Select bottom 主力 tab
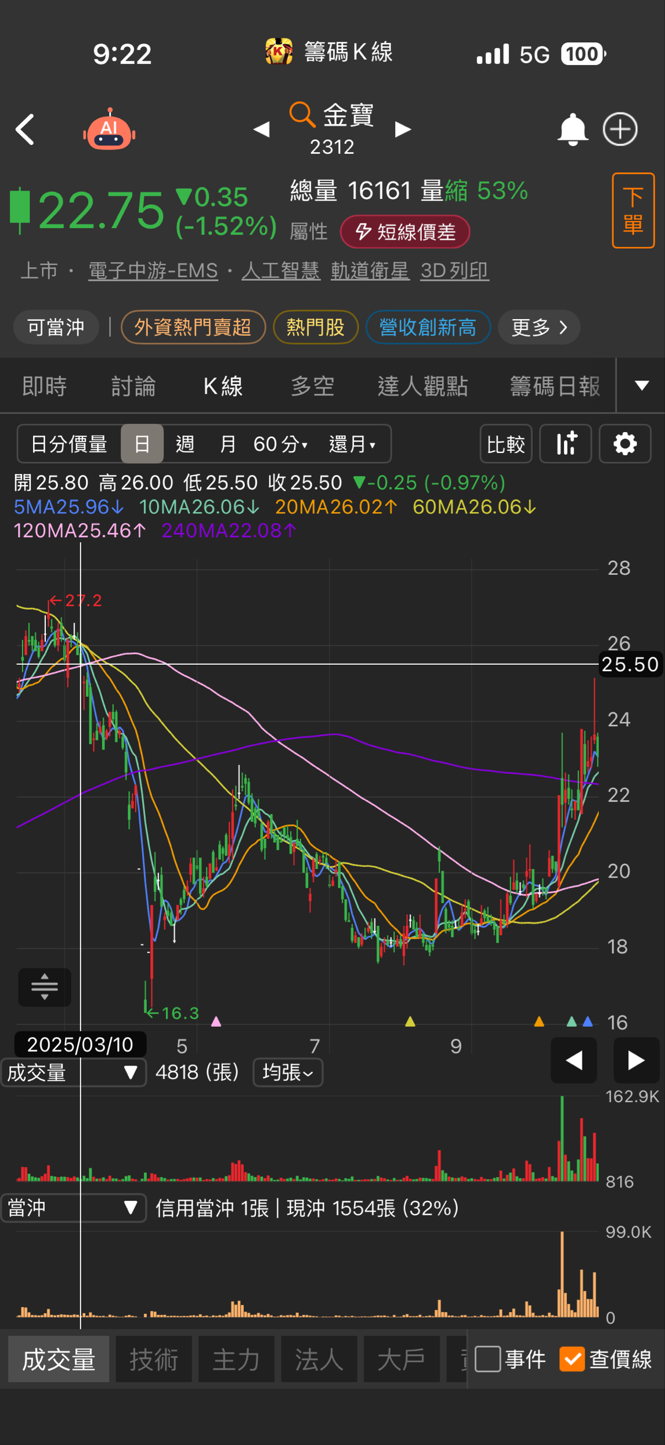The height and width of the screenshot is (1445, 665). pos(236,1359)
